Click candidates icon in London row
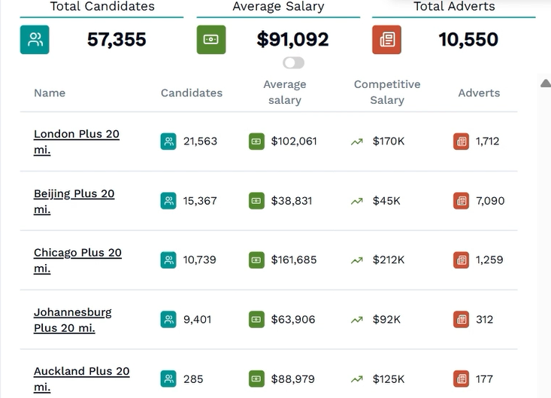 point(168,141)
